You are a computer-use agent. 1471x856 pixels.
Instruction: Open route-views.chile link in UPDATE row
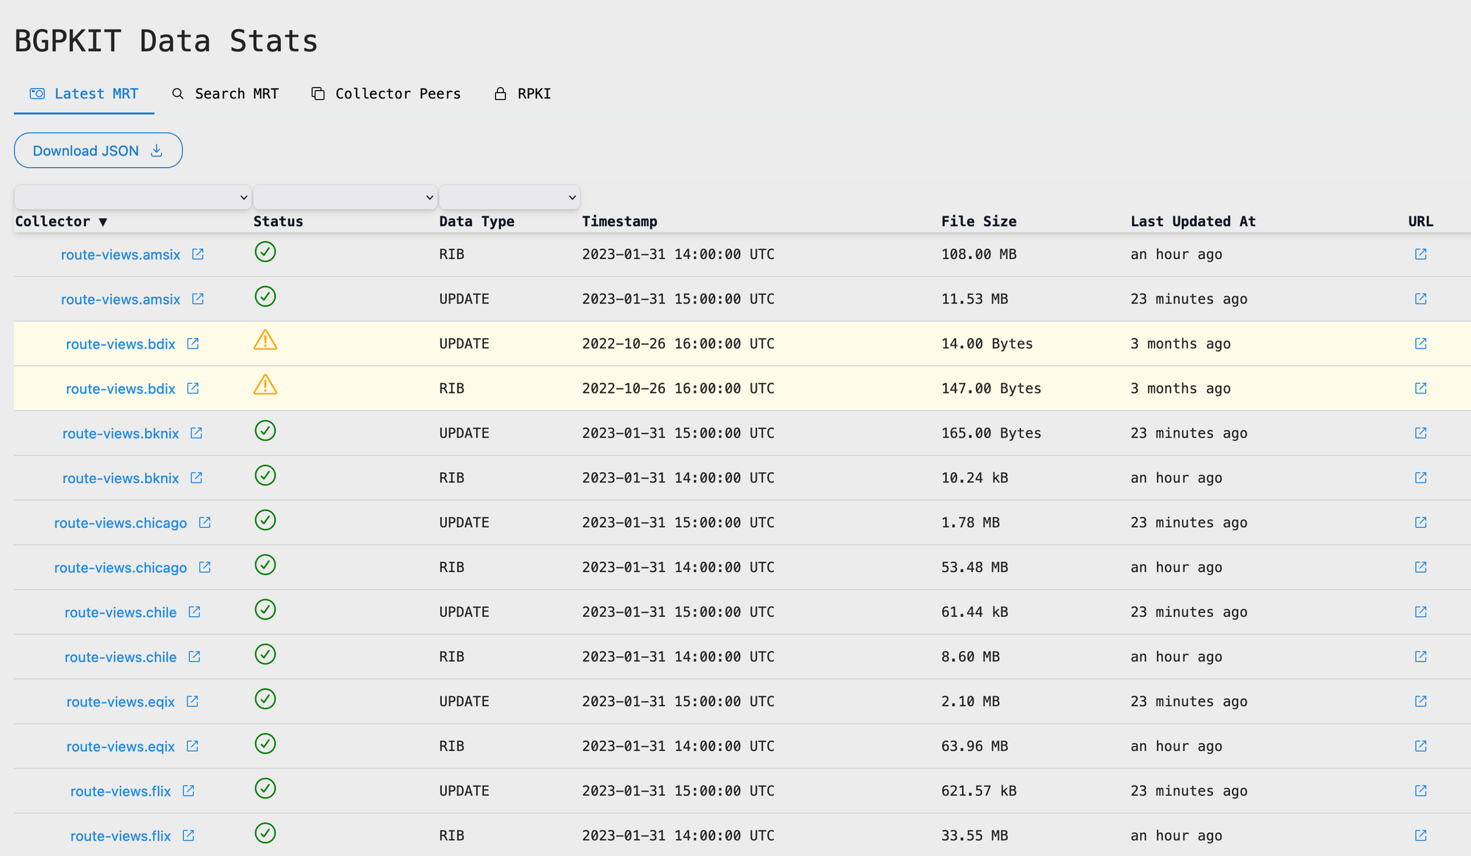121,613
